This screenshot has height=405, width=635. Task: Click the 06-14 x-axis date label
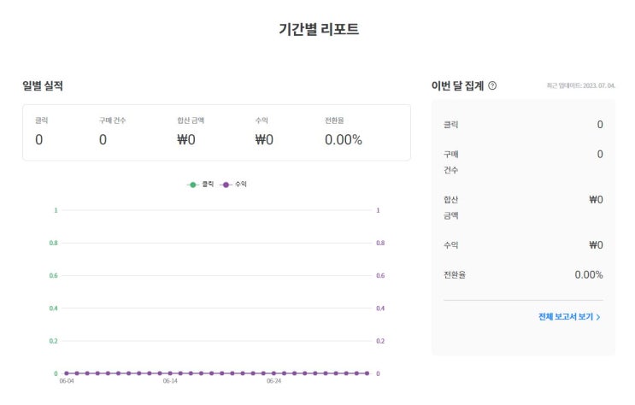click(x=170, y=381)
